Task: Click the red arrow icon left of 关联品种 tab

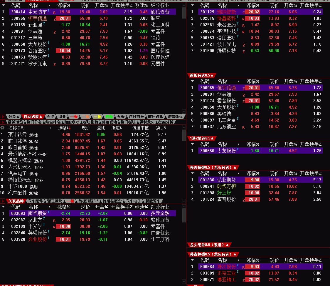Action: tap(3, 201)
